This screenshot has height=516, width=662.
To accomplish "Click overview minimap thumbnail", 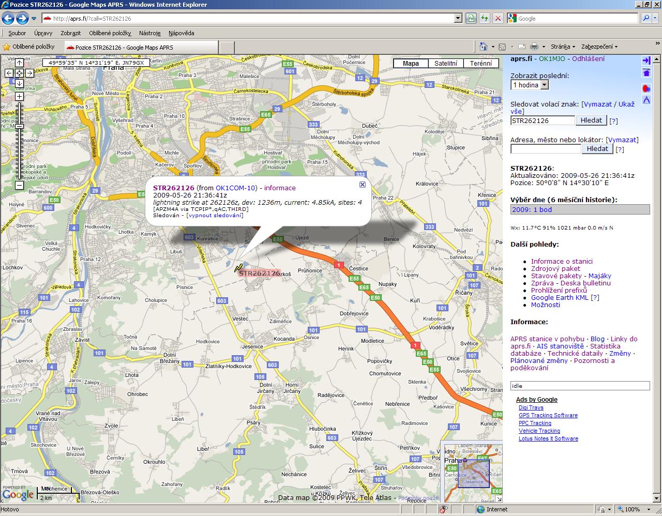I will coord(473,473).
